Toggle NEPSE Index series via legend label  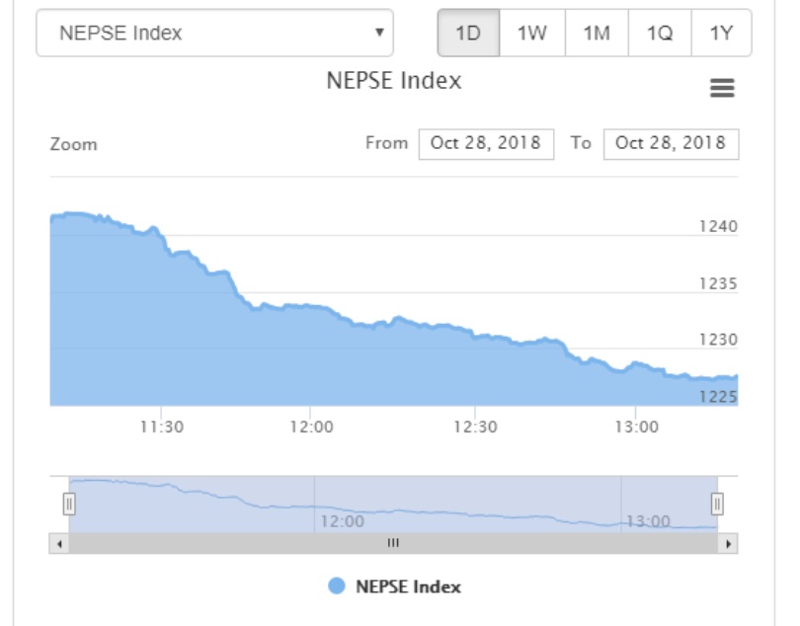(408, 587)
